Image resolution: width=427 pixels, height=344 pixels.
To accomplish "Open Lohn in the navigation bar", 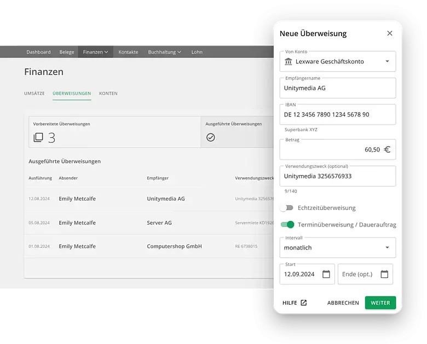I will coord(197,52).
